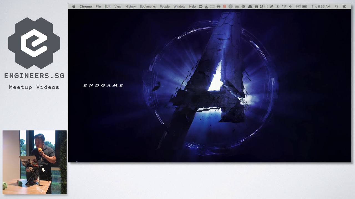
Task: Click the clock reading Thu 6:36 AM
Action: click(x=321, y=6)
